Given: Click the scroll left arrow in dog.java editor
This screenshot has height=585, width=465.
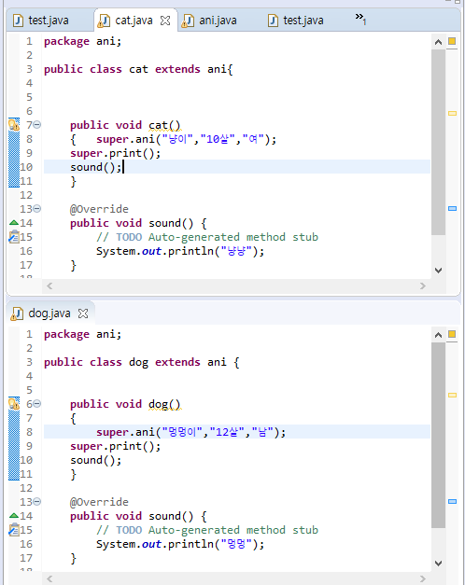Looking at the screenshot, I should click(49, 578).
